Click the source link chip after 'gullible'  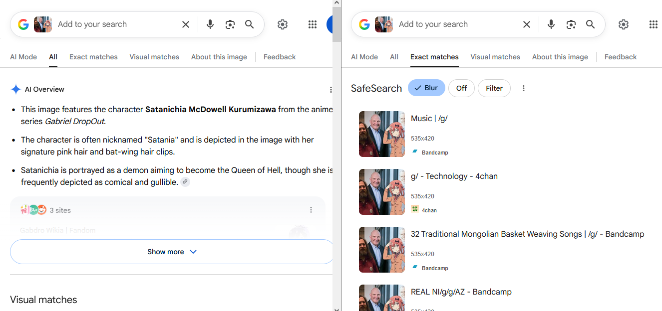185,182
